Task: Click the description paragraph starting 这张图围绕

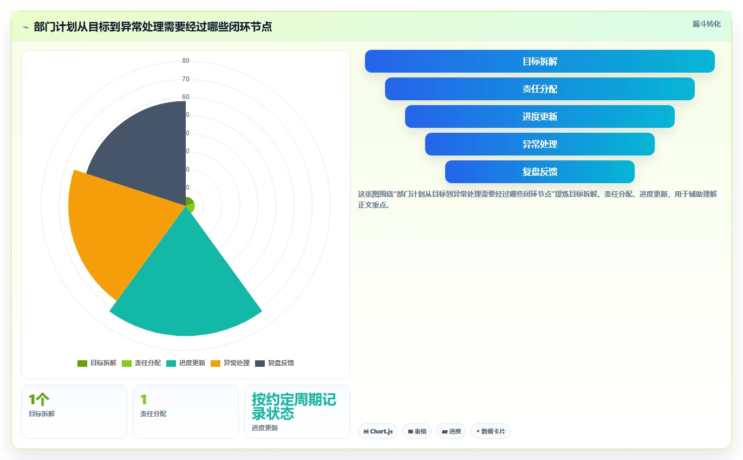Action: 537,199
